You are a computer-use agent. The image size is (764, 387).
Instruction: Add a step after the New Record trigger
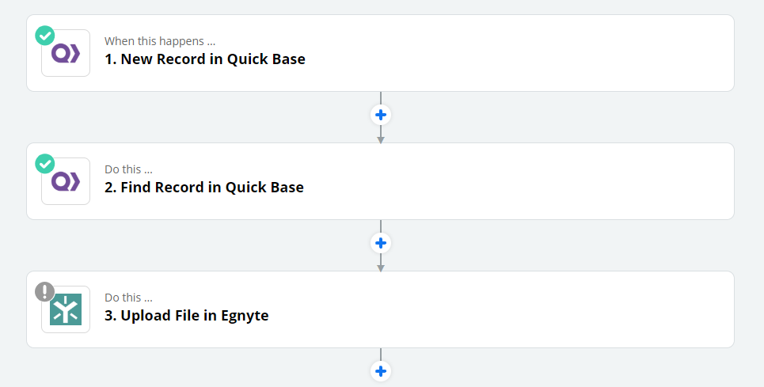tap(381, 115)
